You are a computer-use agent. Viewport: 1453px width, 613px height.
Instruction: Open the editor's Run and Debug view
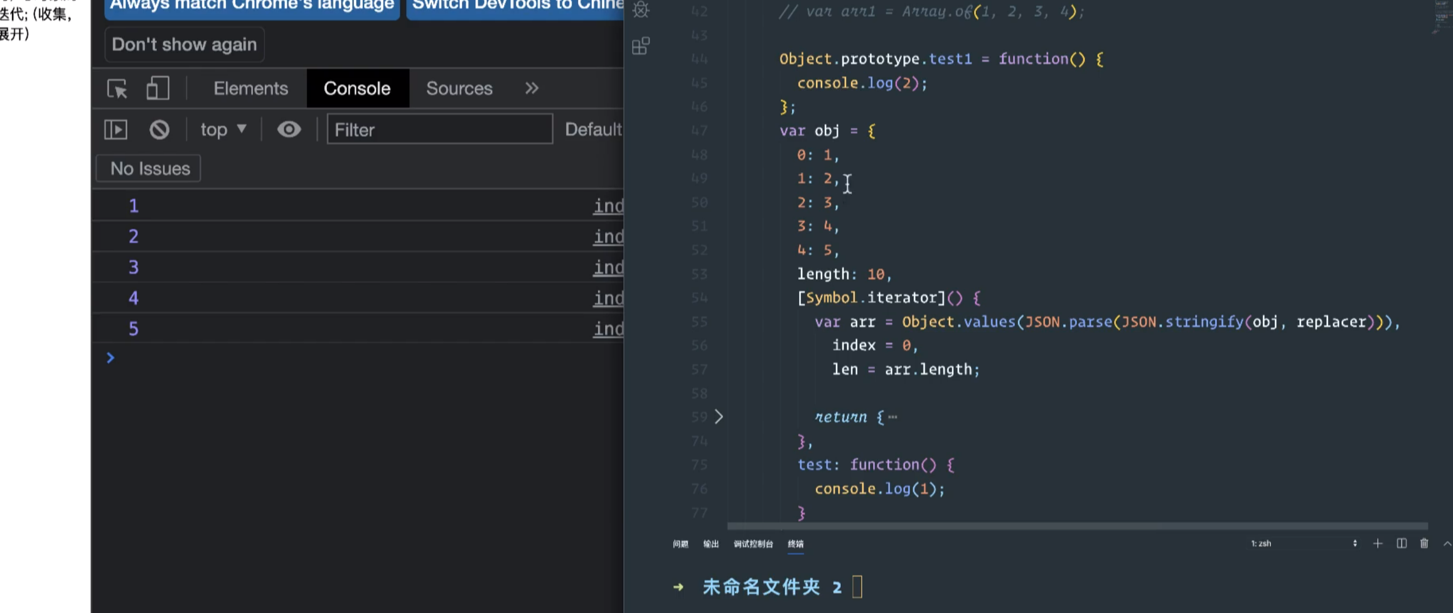[641, 9]
